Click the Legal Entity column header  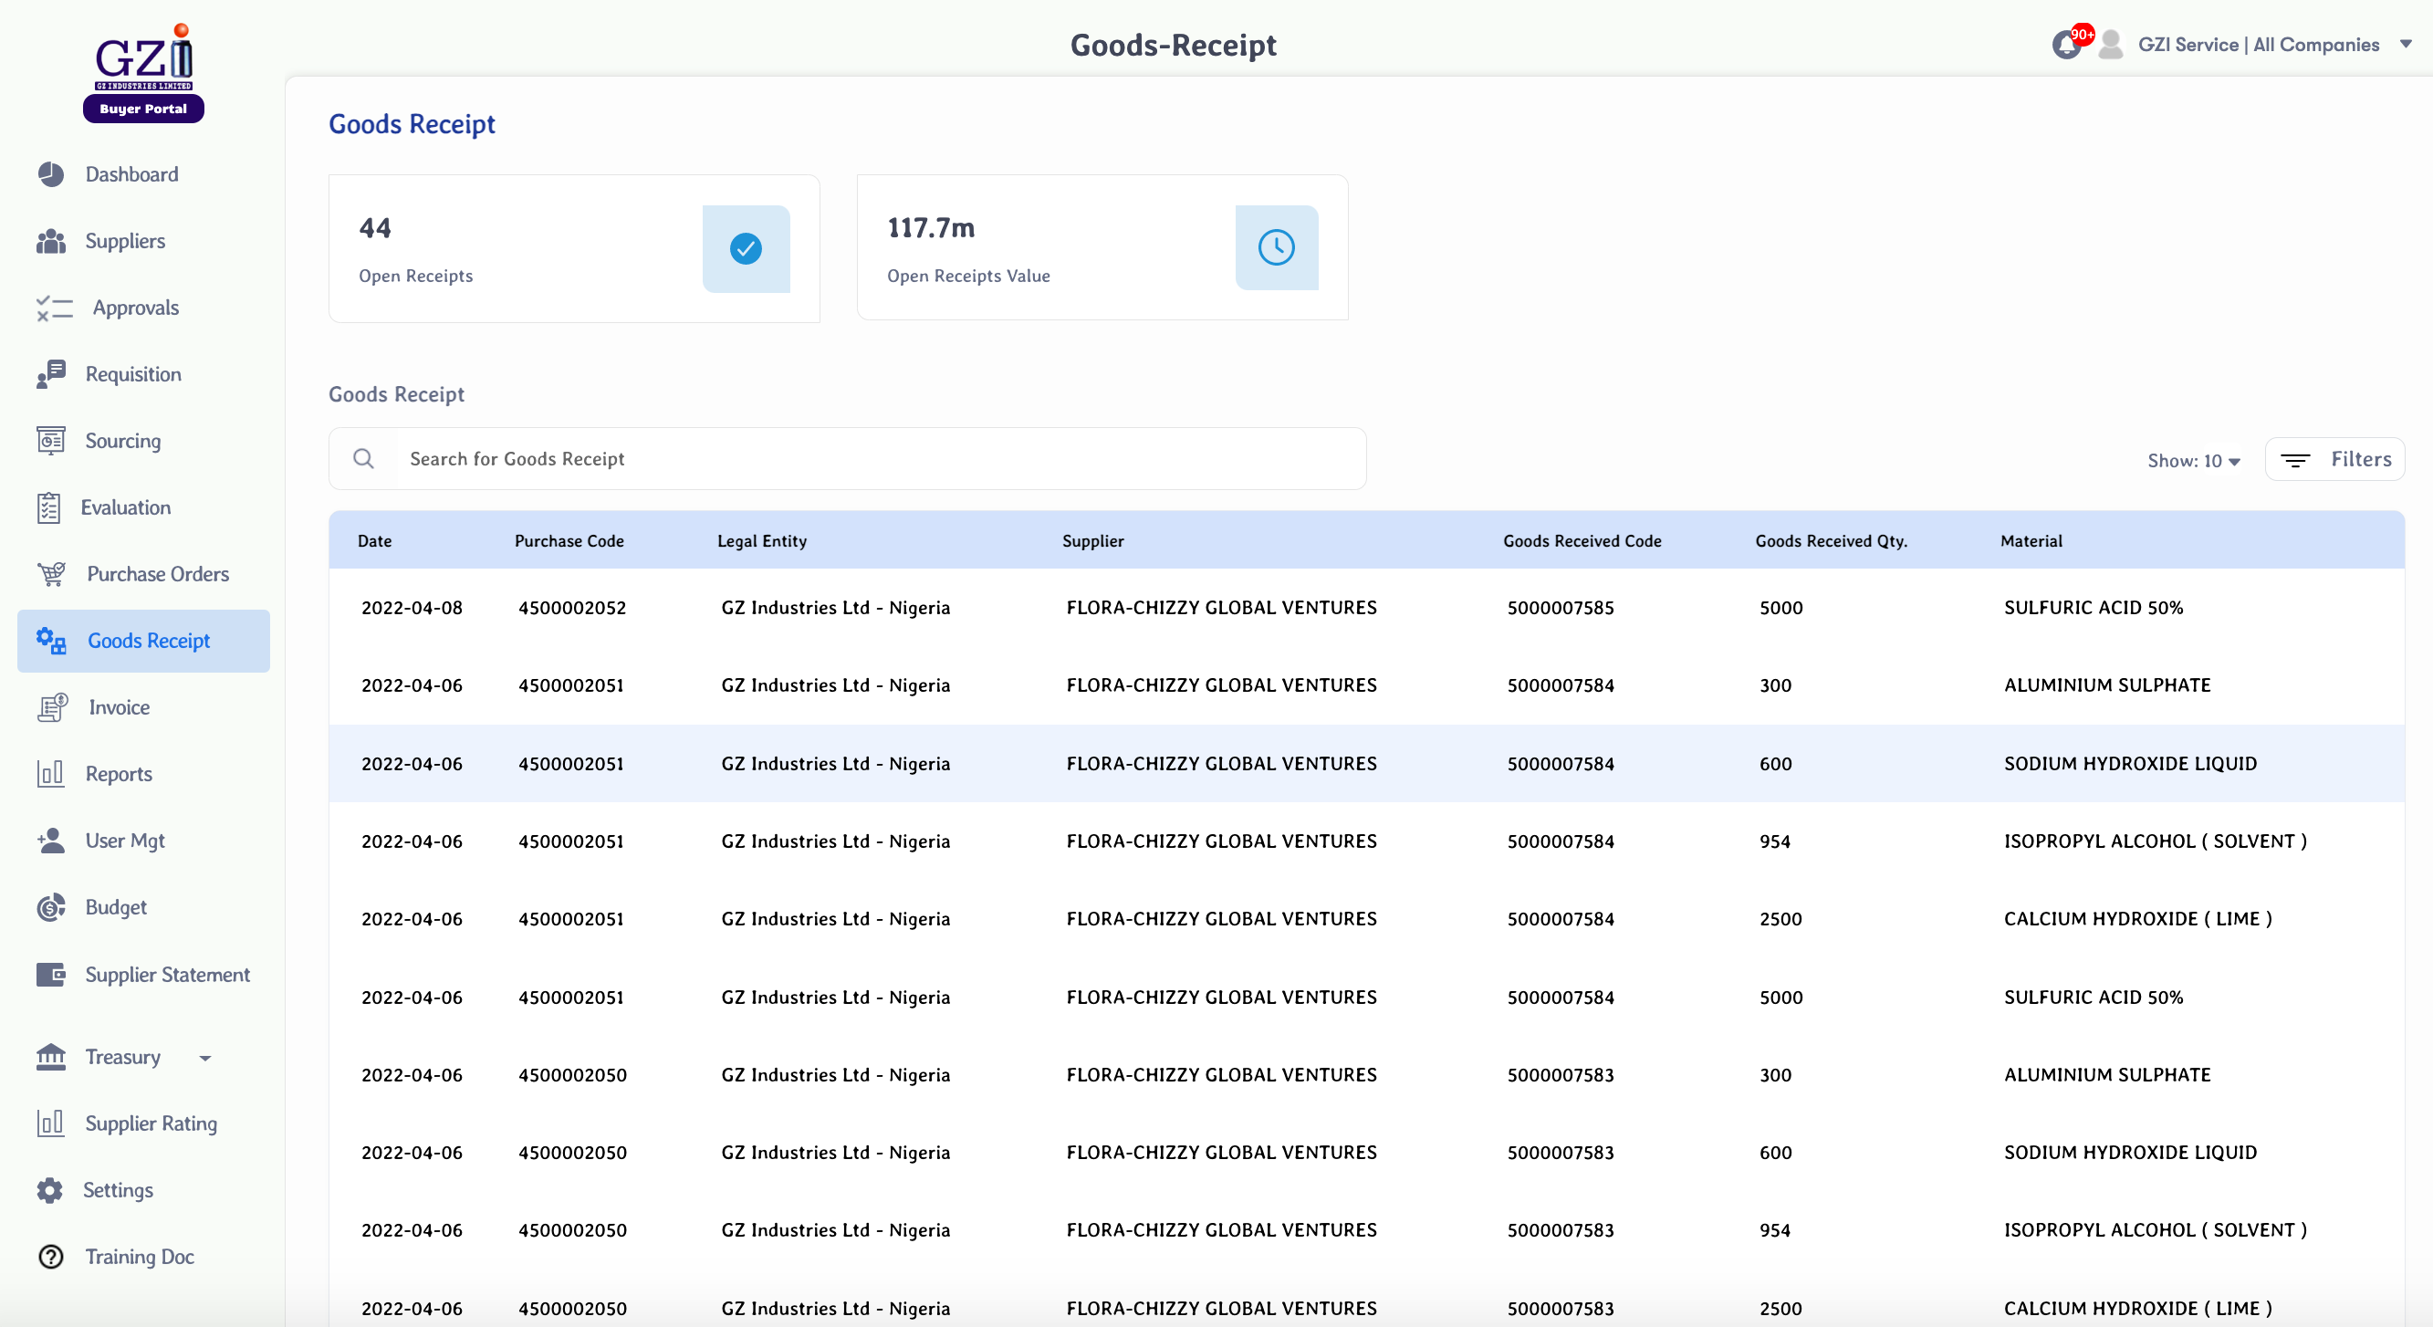[x=761, y=540]
